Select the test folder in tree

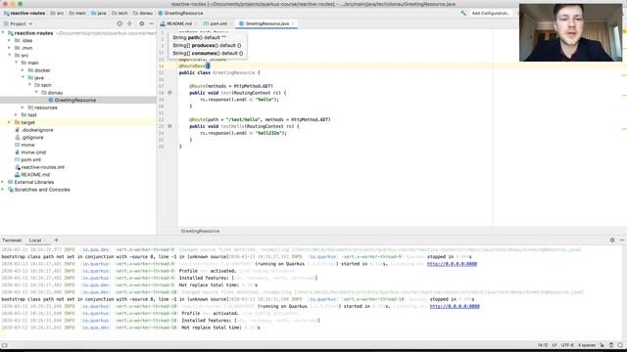[32, 115]
